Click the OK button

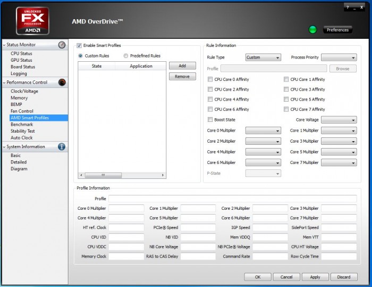click(258, 277)
